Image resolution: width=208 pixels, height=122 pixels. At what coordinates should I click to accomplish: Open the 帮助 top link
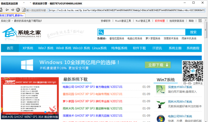[191, 21]
